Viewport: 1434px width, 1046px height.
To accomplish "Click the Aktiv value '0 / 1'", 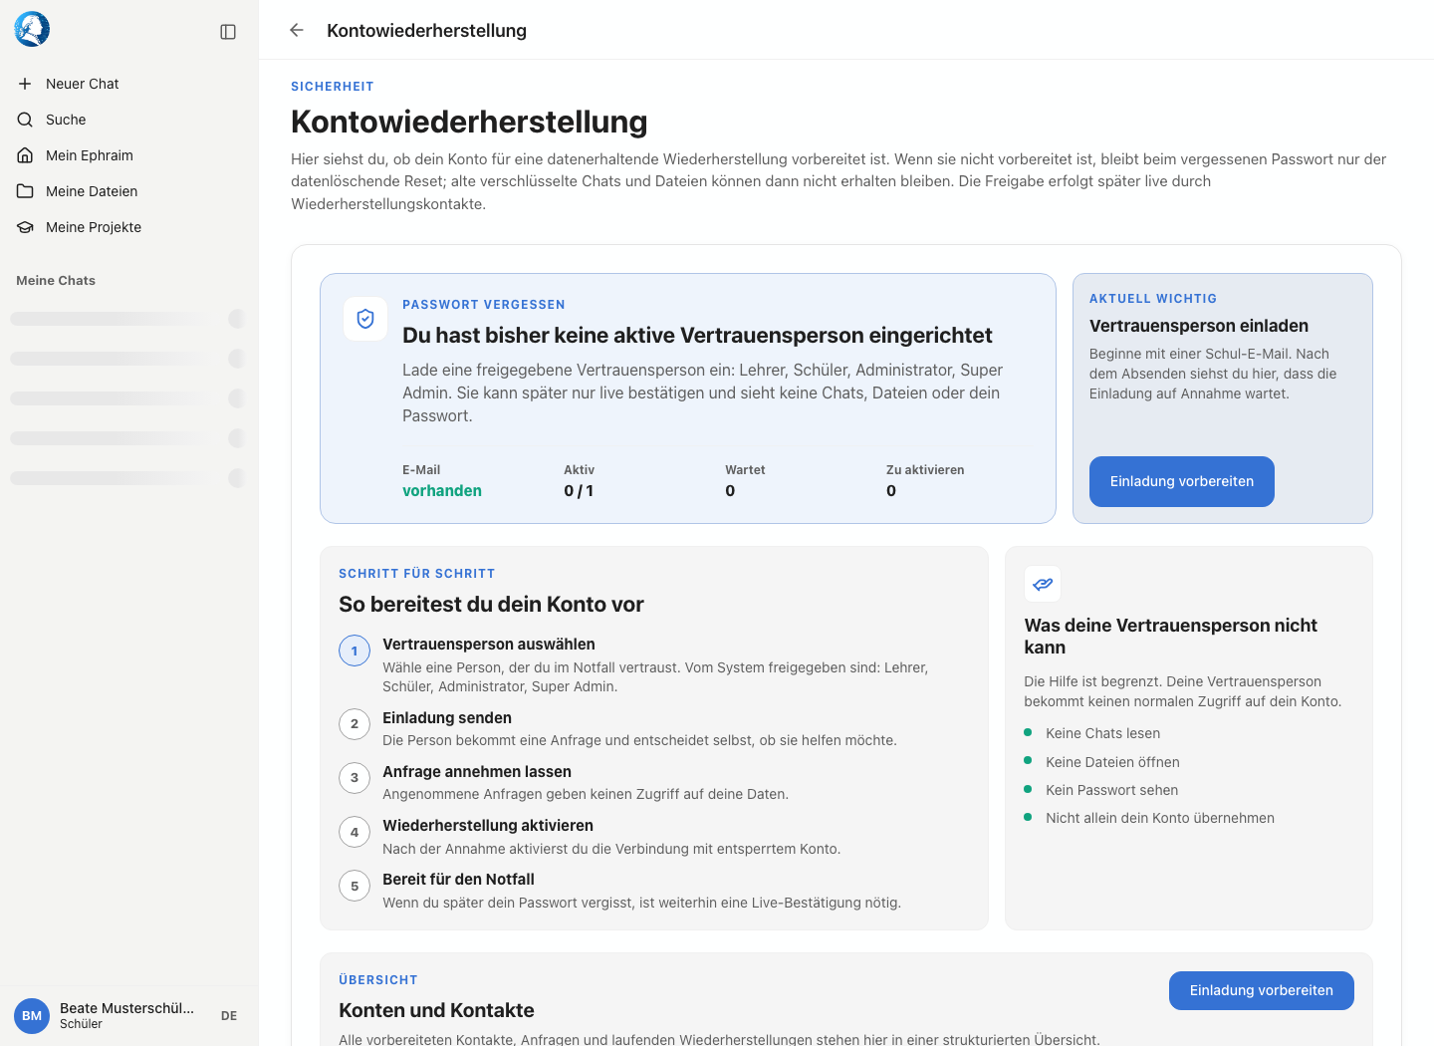I will click(x=579, y=490).
